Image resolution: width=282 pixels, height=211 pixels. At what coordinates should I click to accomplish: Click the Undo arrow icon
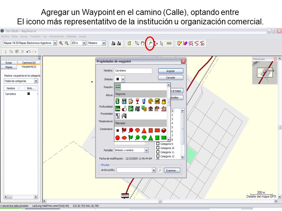tap(28, 52)
